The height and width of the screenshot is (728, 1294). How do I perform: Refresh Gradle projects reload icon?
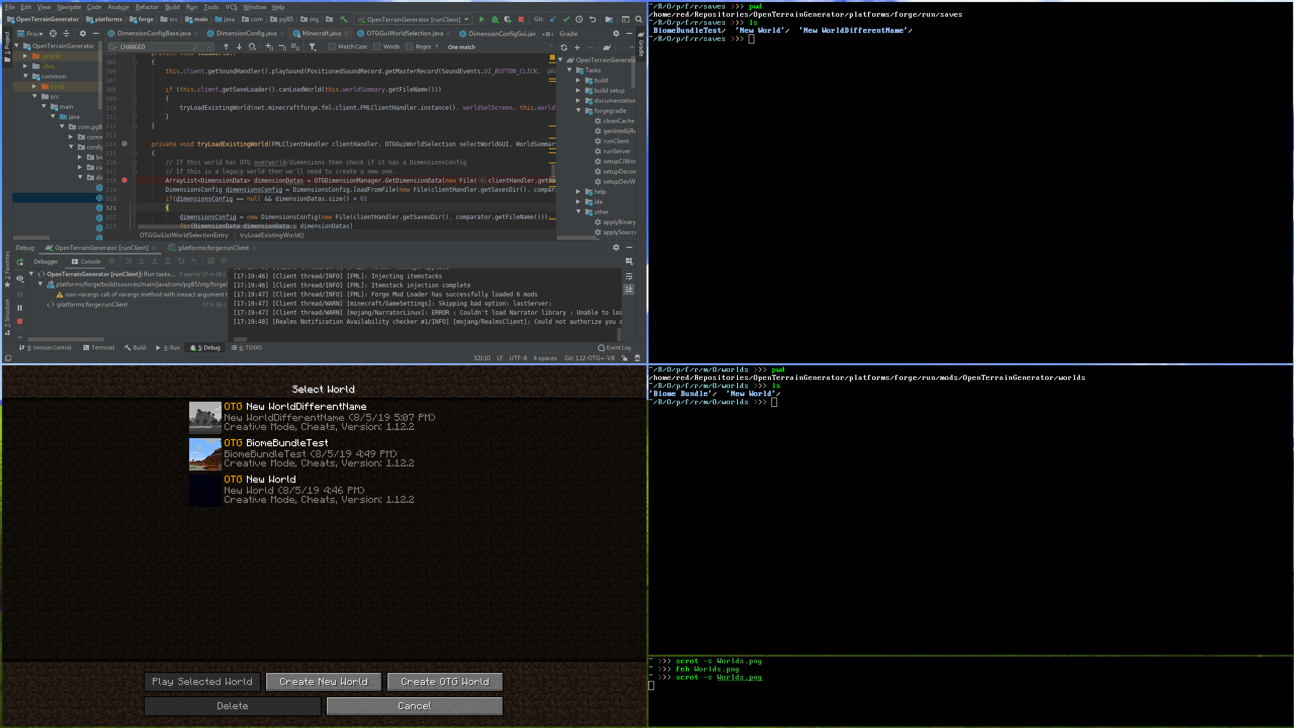(x=564, y=47)
